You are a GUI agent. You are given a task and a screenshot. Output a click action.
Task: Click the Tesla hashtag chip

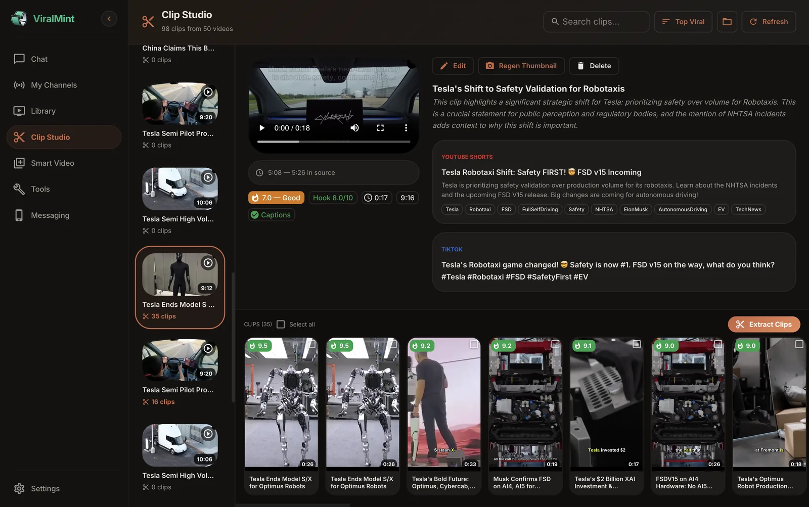452,209
